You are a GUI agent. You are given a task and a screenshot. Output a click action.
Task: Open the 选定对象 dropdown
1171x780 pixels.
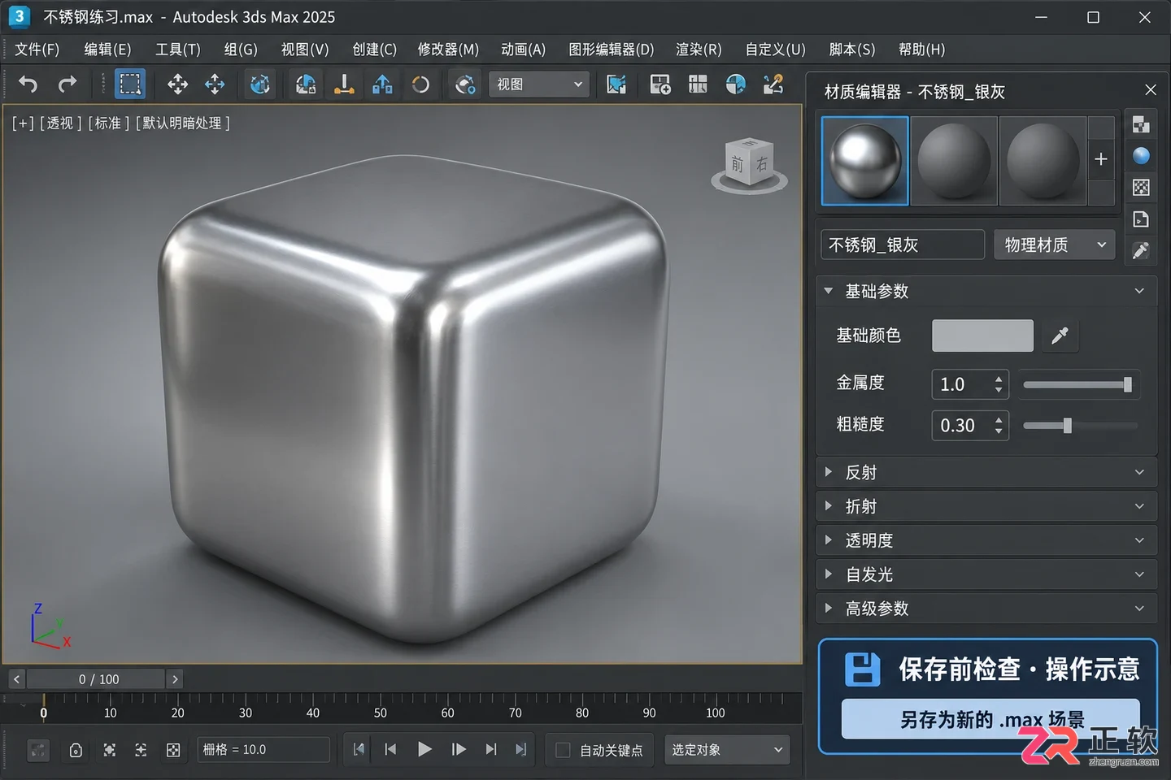coord(727,750)
